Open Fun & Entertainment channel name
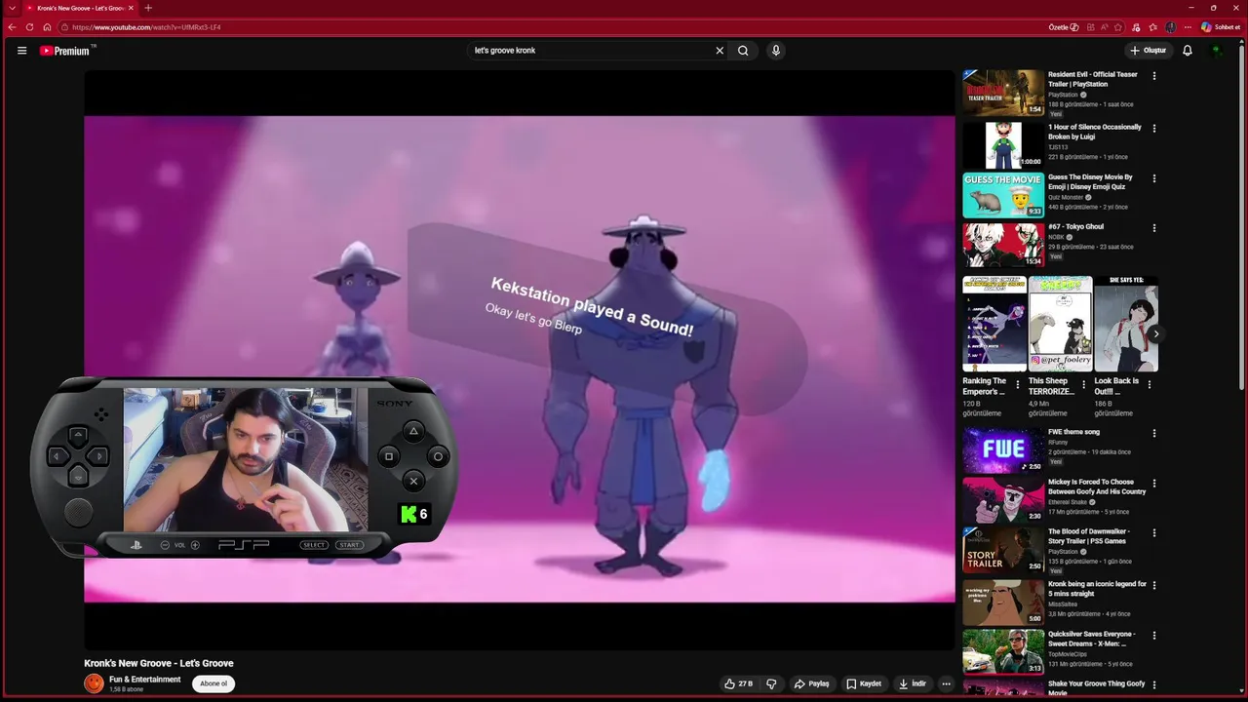1248x702 pixels. click(144, 680)
